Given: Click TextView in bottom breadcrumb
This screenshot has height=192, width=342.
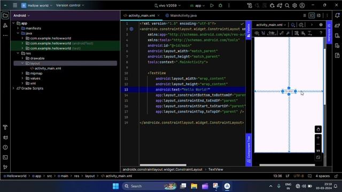Looking at the screenshot, I should point(215,170).
